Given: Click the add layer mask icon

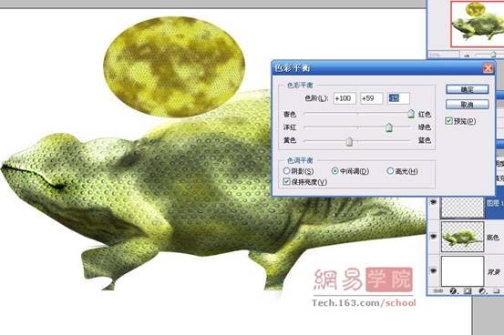Looking at the screenshot, I should tap(468, 291).
